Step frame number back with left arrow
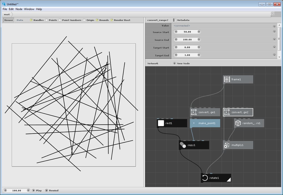Screen dimensions: 283x195 coord(5,190)
